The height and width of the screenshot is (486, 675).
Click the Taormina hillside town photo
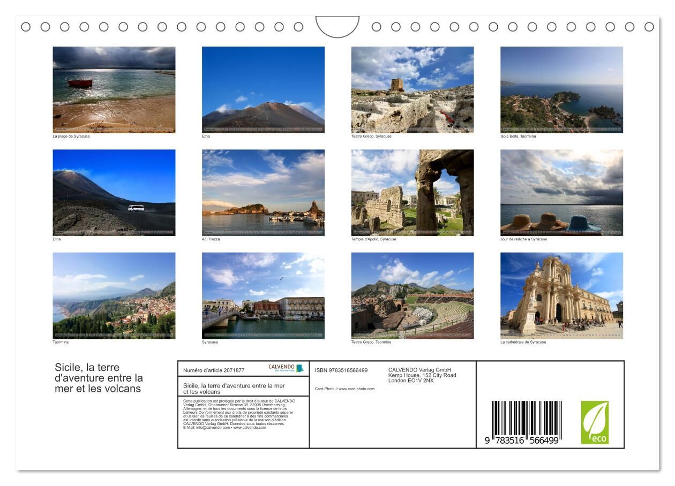114,295
